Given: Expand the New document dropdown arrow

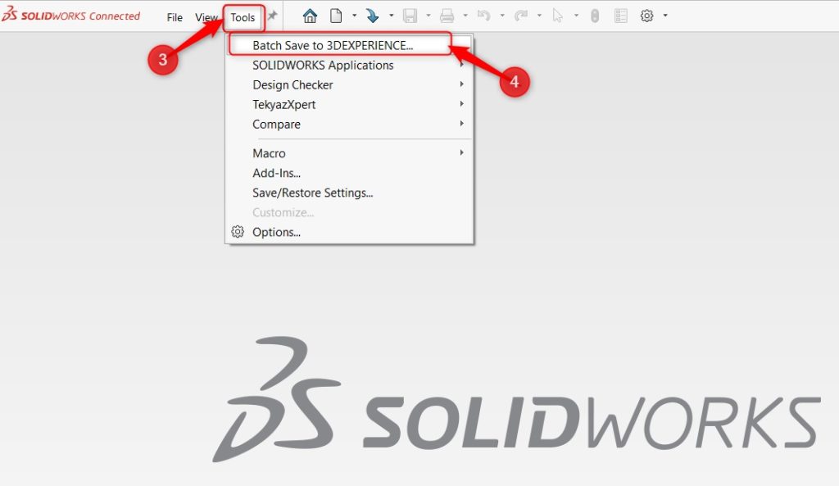Looking at the screenshot, I should [354, 16].
